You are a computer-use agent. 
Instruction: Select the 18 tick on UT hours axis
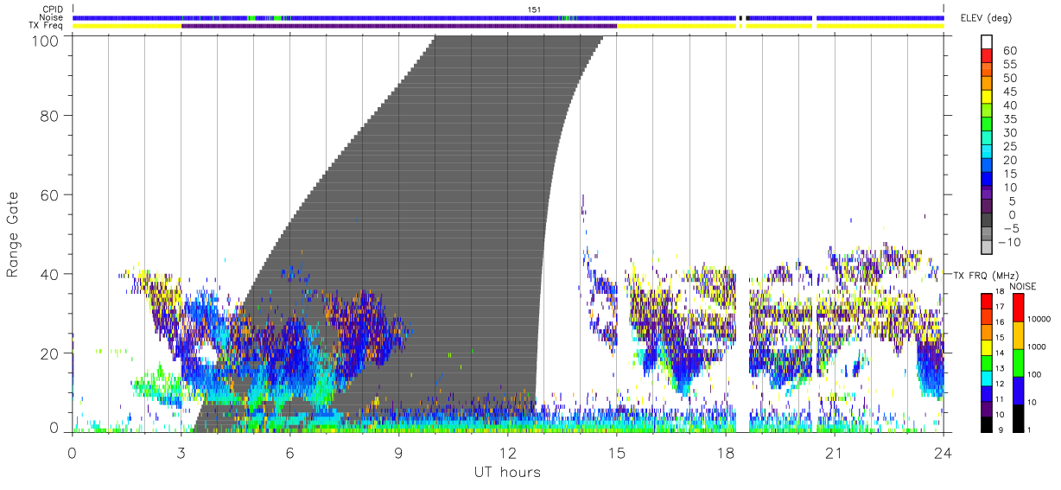pyautogui.click(x=725, y=451)
